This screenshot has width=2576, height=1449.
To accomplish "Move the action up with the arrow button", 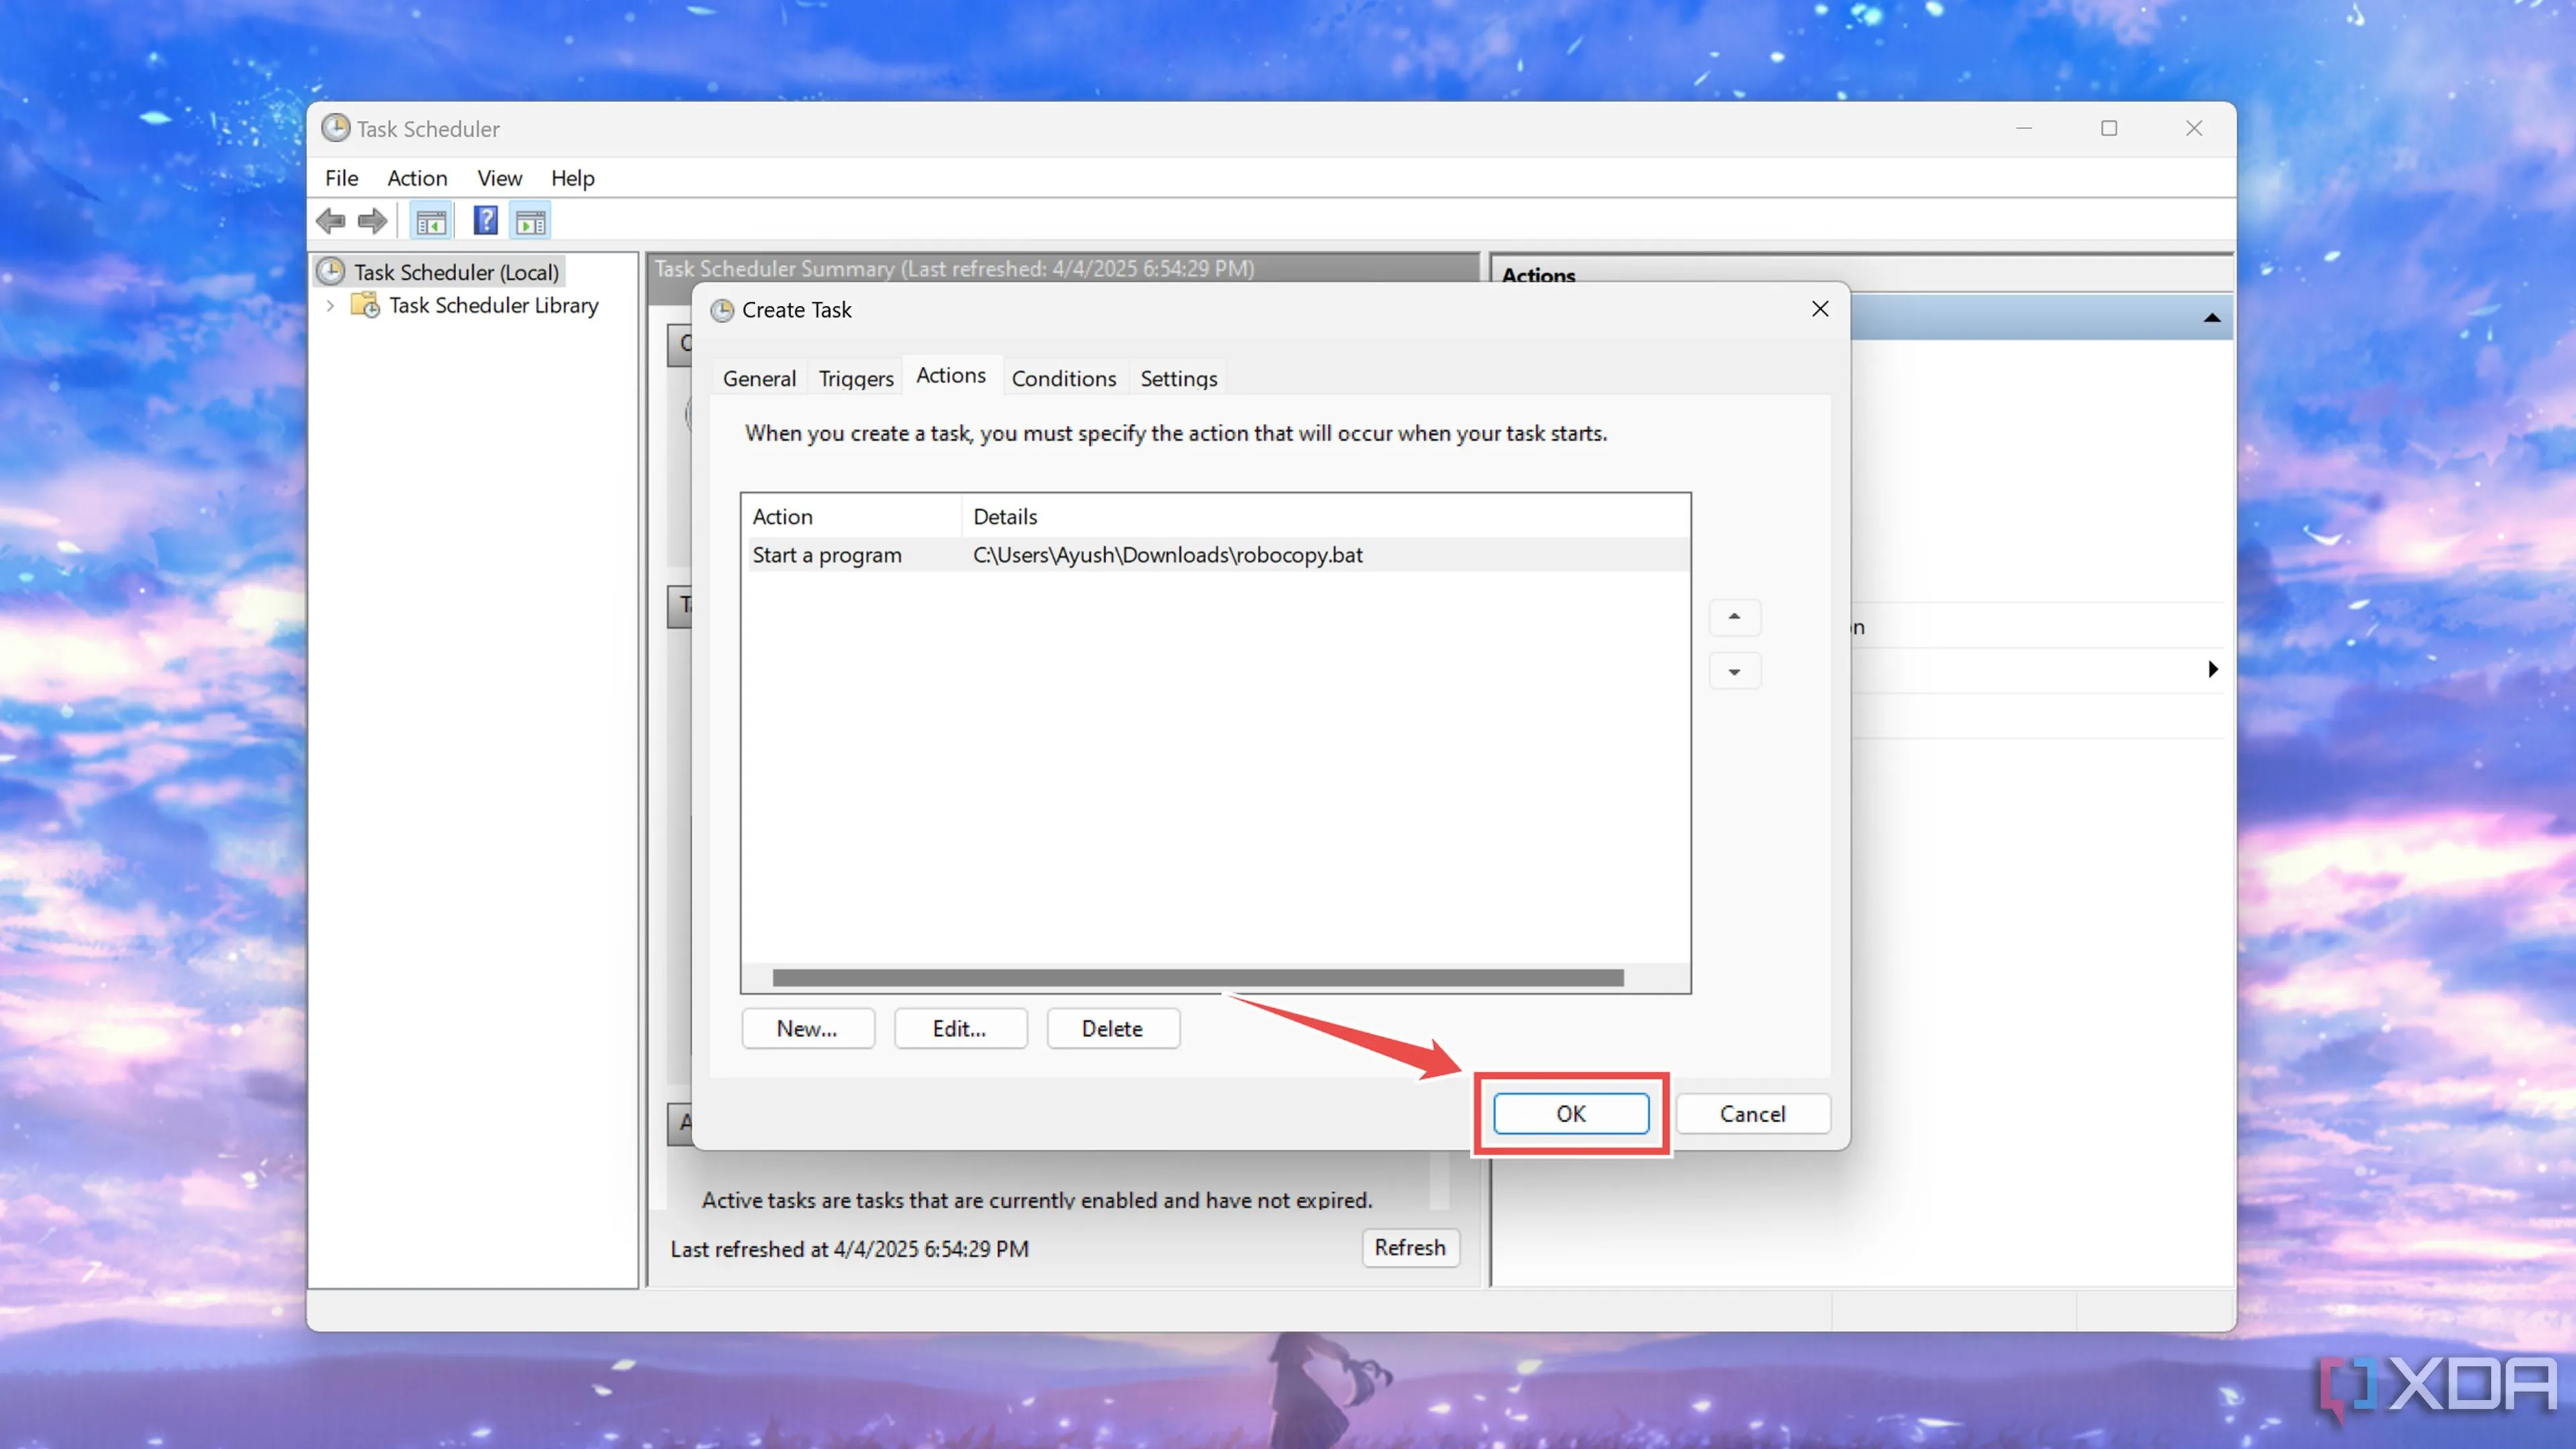I will 1734,617.
